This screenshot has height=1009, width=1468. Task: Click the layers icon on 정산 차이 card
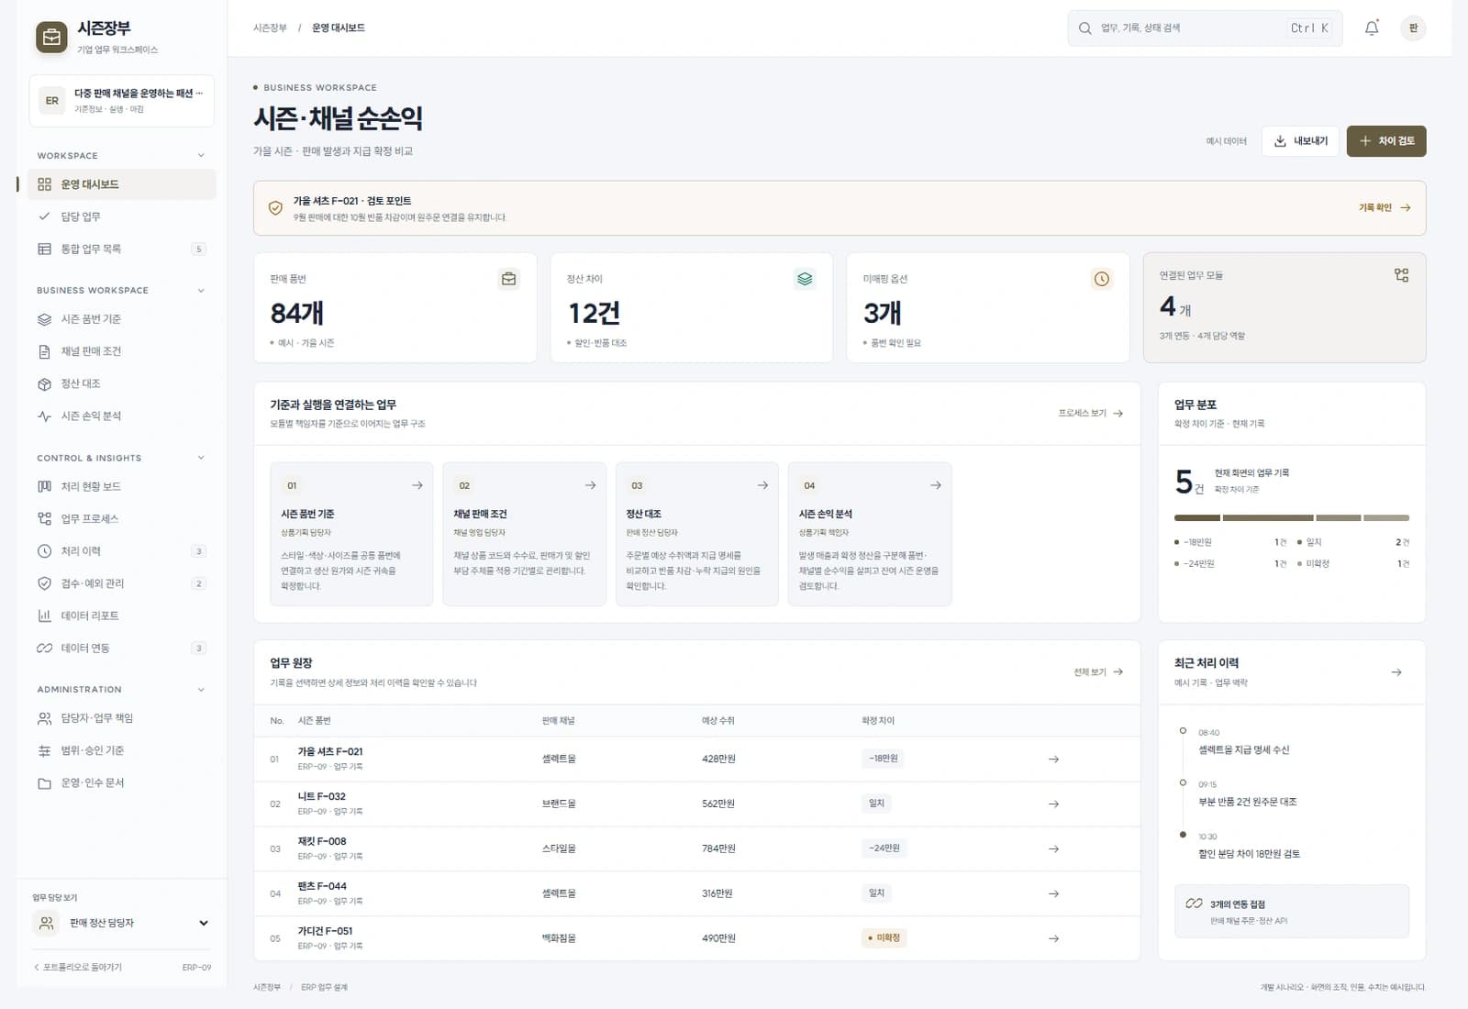coord(805,279)
